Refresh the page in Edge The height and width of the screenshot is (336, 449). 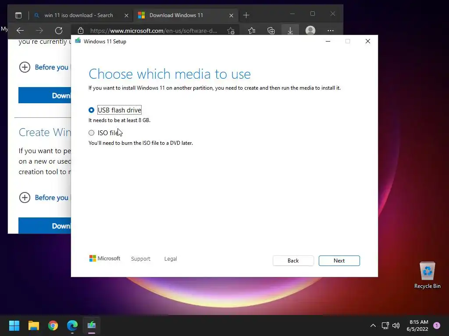point(59,31)
